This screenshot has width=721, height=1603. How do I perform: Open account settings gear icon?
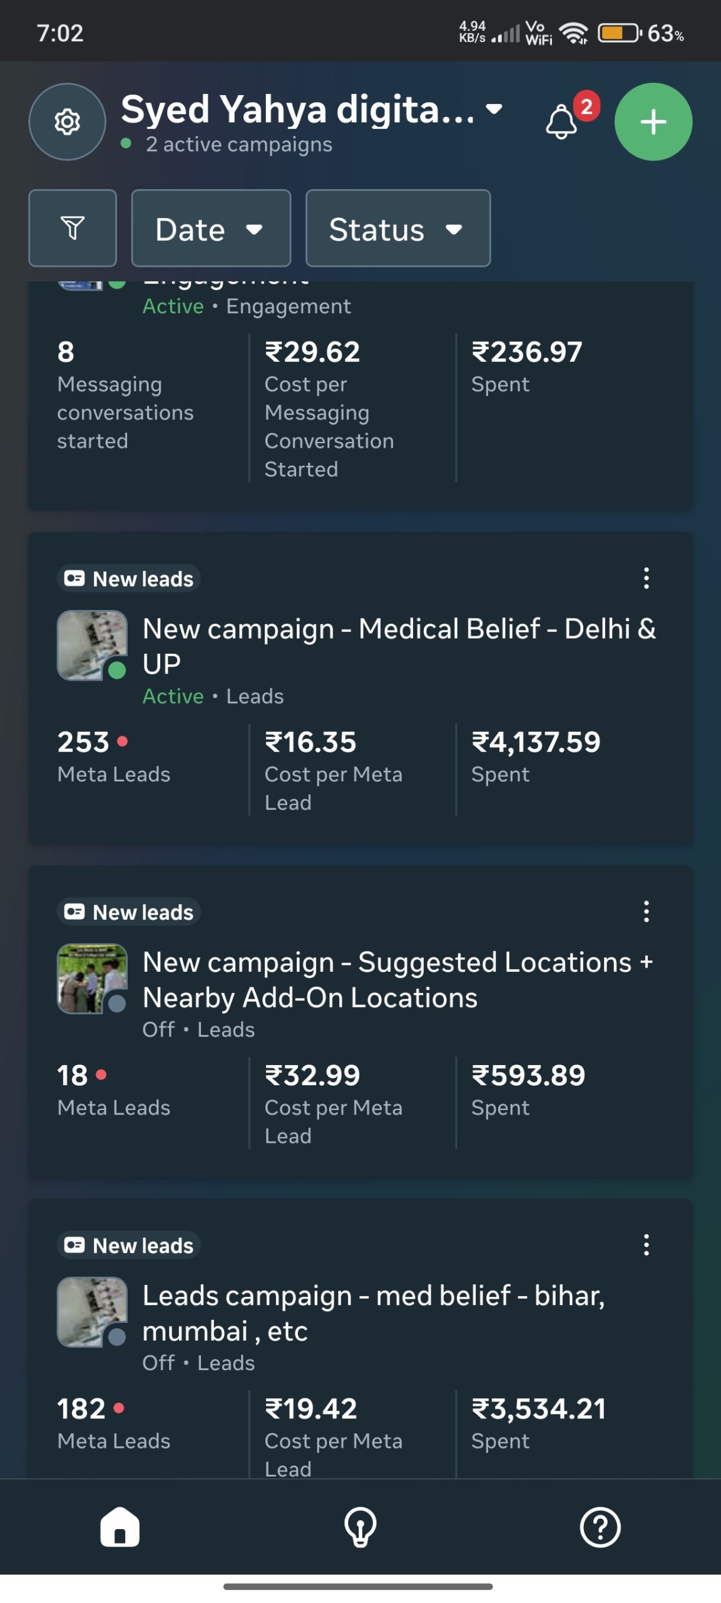coord(67,121)
